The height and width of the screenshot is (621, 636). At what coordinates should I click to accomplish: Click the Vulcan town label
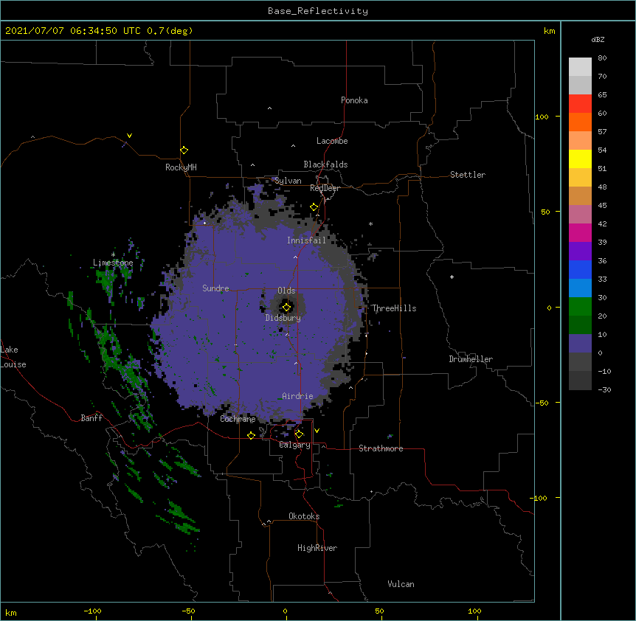click(x=401, y=584)
